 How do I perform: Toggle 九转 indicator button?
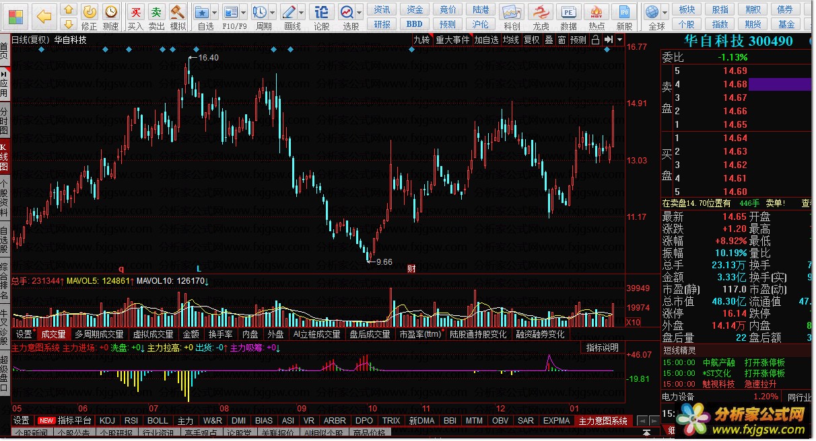422,40
